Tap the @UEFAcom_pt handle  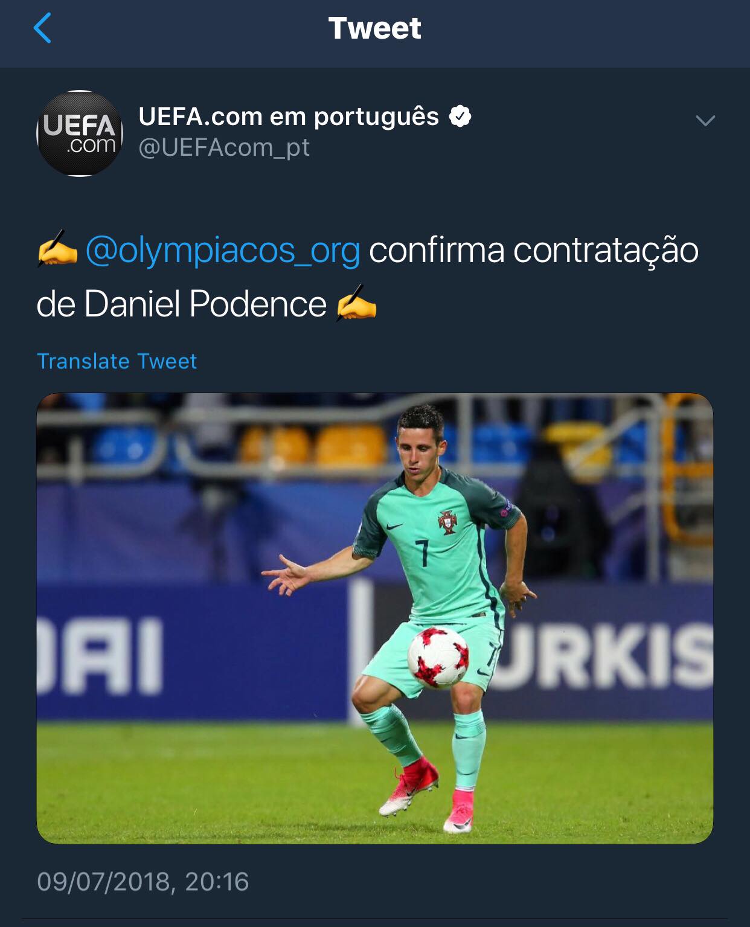click(224, 147)
